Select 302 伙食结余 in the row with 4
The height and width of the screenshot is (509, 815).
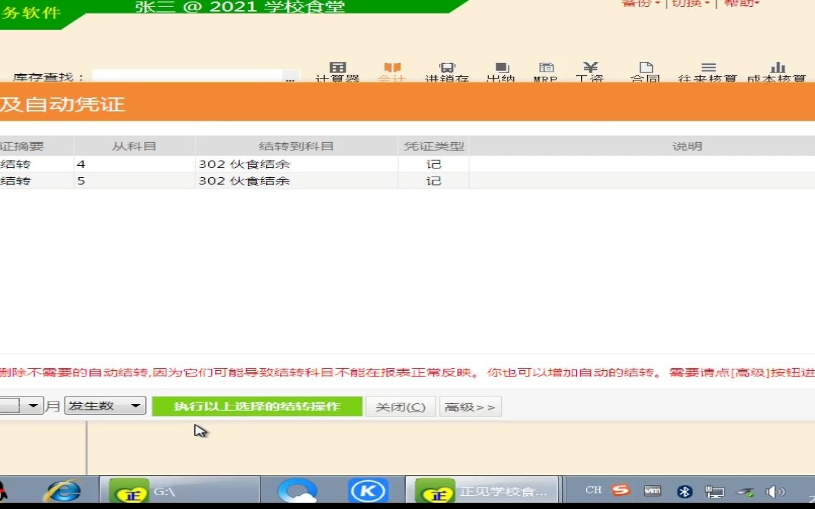click(x=296, y=165)
